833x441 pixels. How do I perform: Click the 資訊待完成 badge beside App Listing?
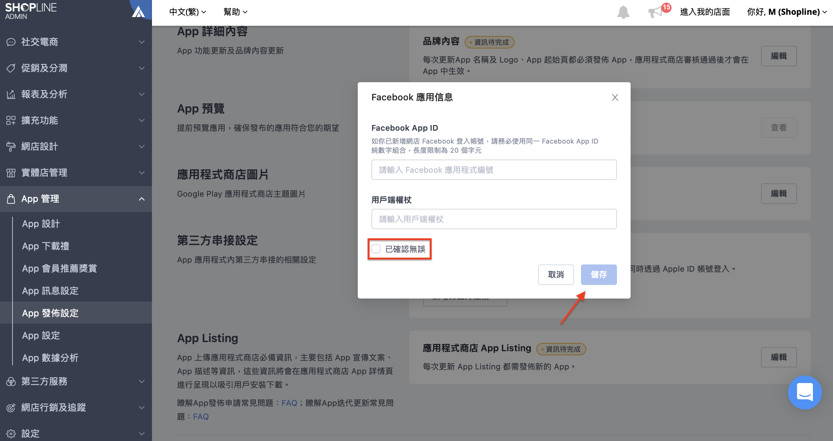click(x=561, y=349)
